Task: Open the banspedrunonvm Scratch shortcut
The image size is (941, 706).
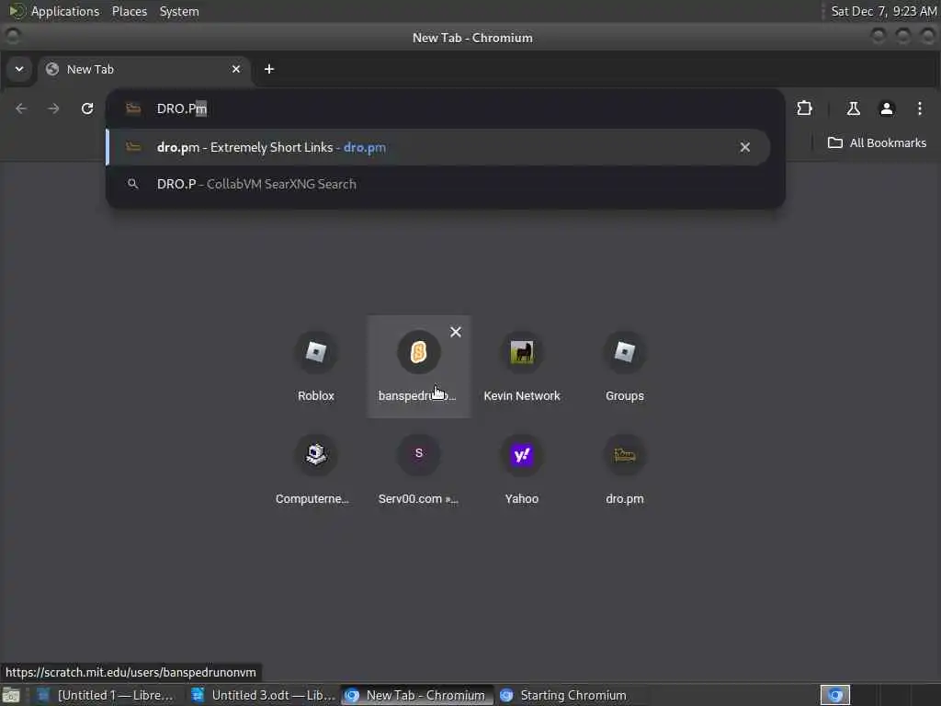Action: click(418, 366)
